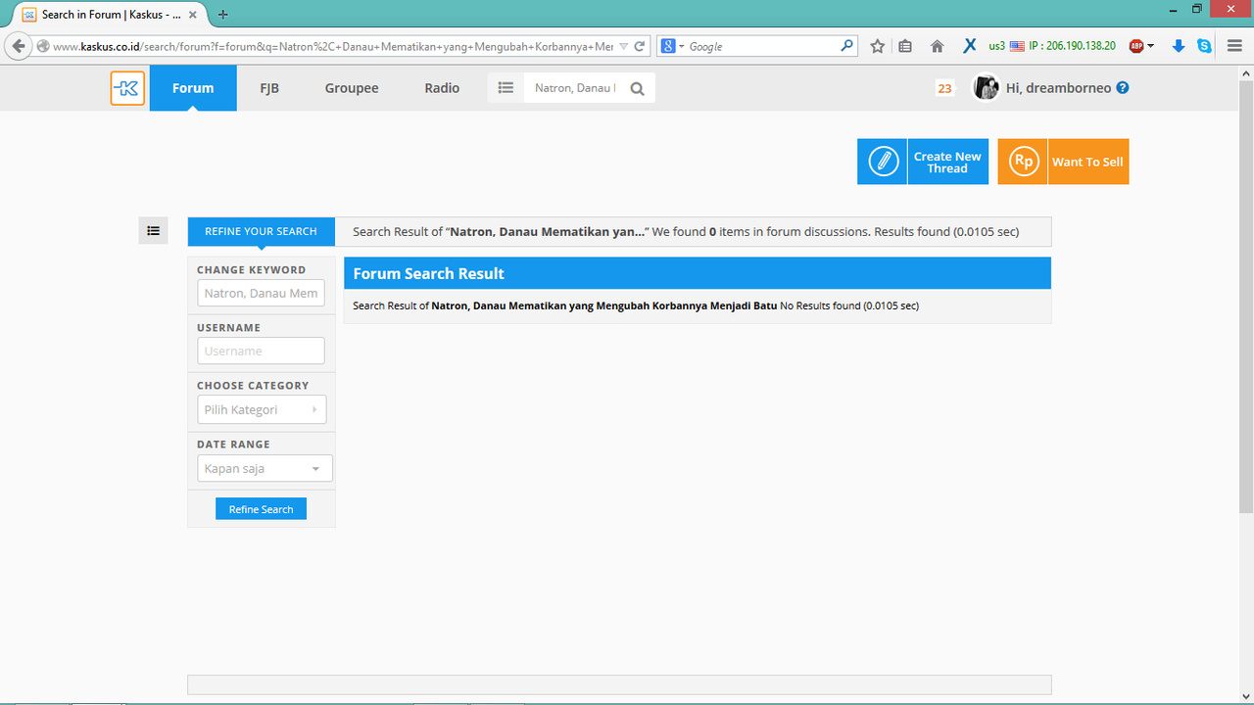Click the US flag proxy icon
The image size is (1254, 705).
point(1017,46)
